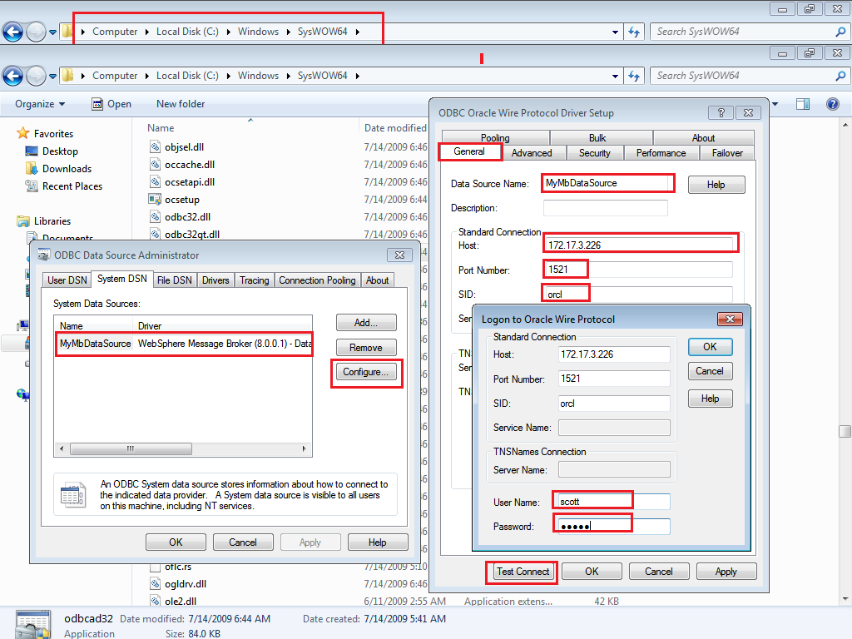Select odbc32gt.dll file

(x=191, y=234)
